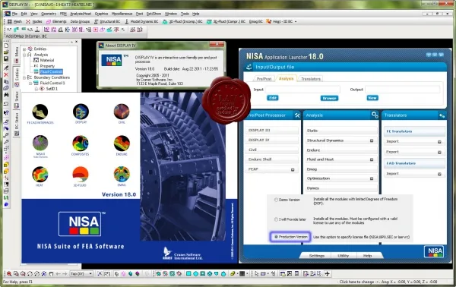Click the Edit button under Input
The height and width of the screenshot is (287, 456).
tap(273, 98)
